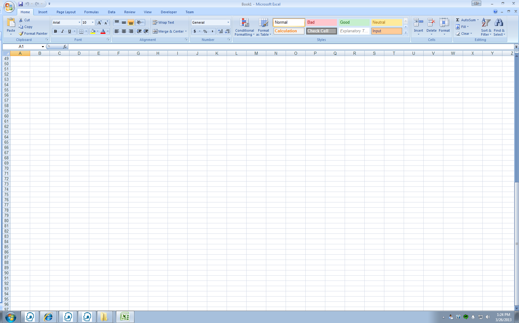The image size is (519, 323).
Task: Toggle Wrap Text on selected cell
Action: pyautogui.click(x=163, y=22)
